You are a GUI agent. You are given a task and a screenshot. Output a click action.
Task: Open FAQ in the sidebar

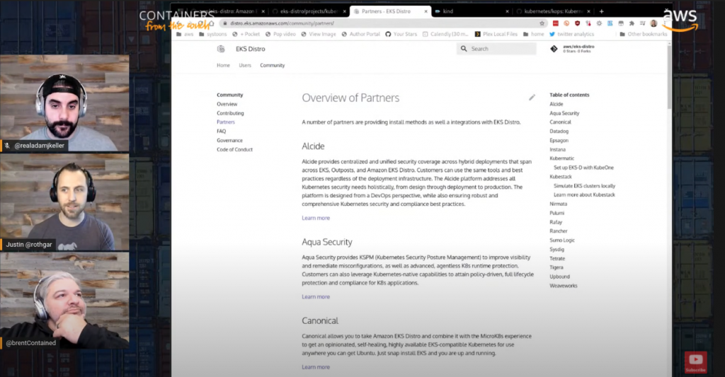pos(222,132)
